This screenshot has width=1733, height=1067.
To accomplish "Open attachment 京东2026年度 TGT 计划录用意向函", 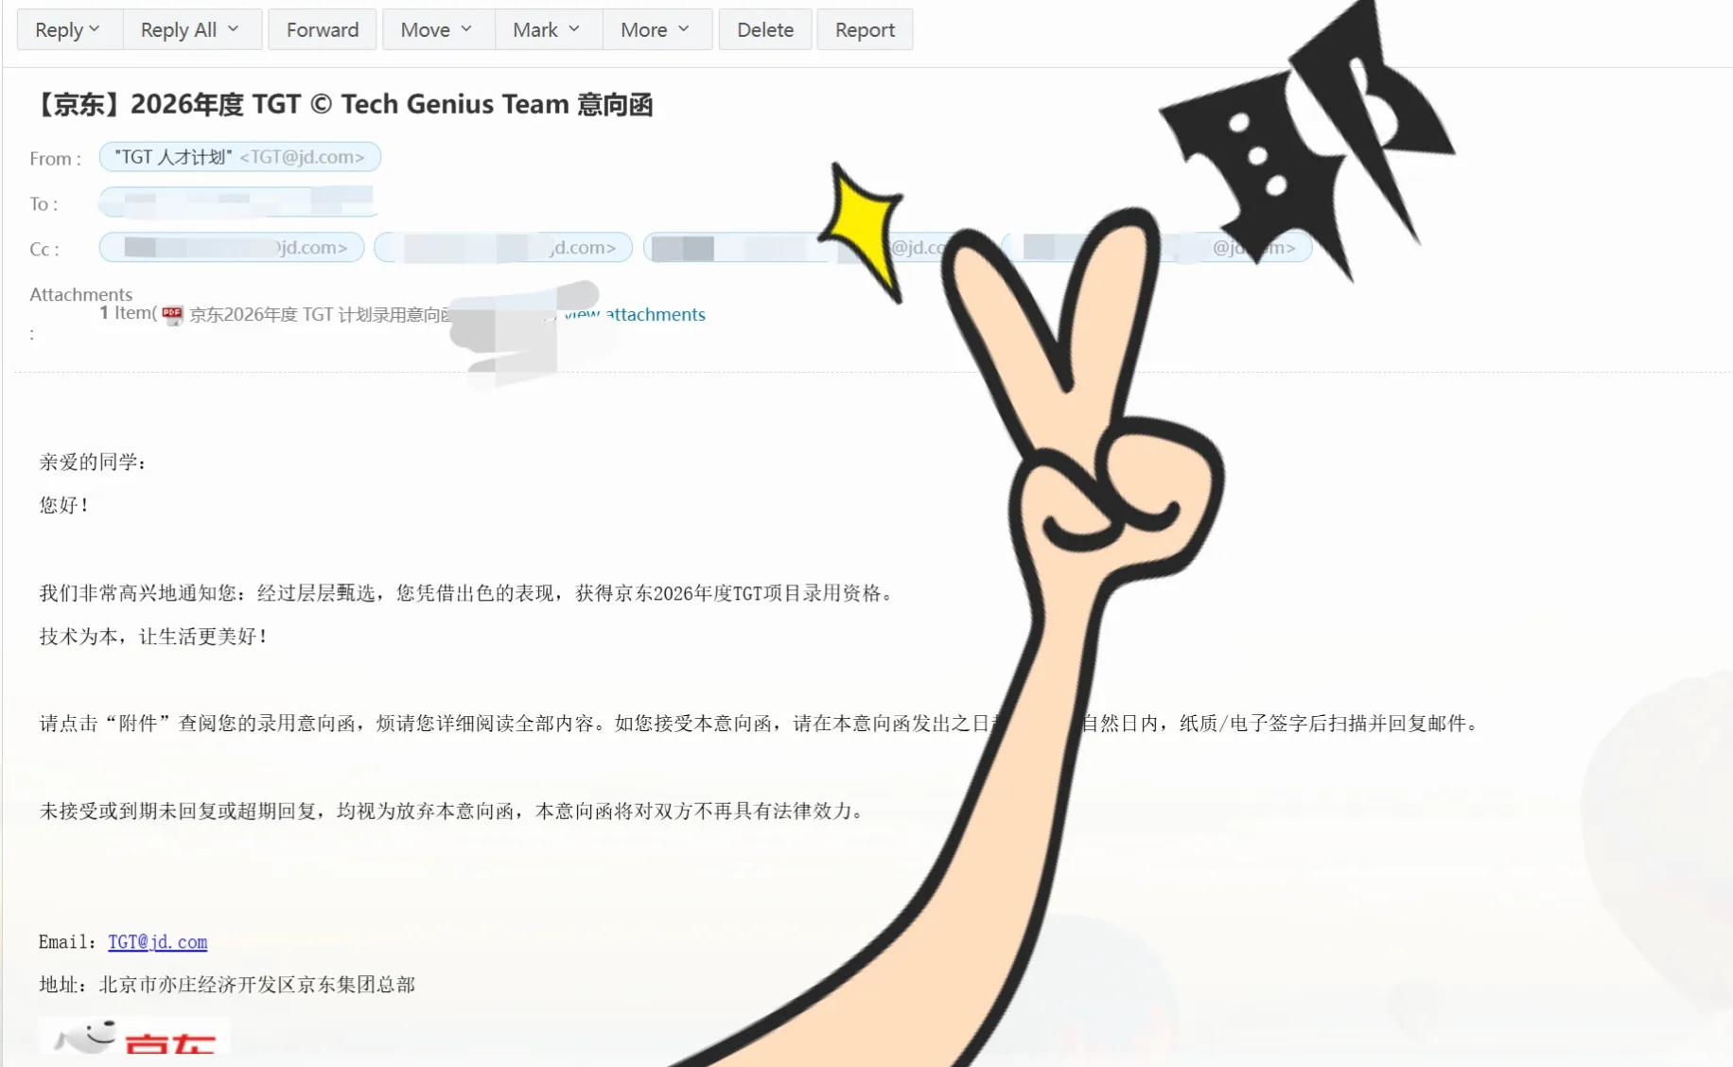I will tap(320, 315).
